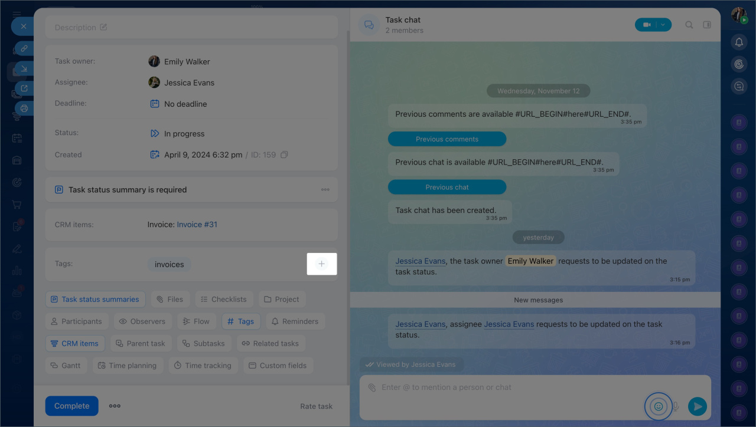Toggle the chat sidebar panel icon

tap(707, 25)
